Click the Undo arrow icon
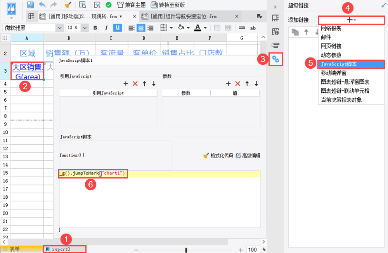This screenshot has width=388, height=253. pos(42,5)
